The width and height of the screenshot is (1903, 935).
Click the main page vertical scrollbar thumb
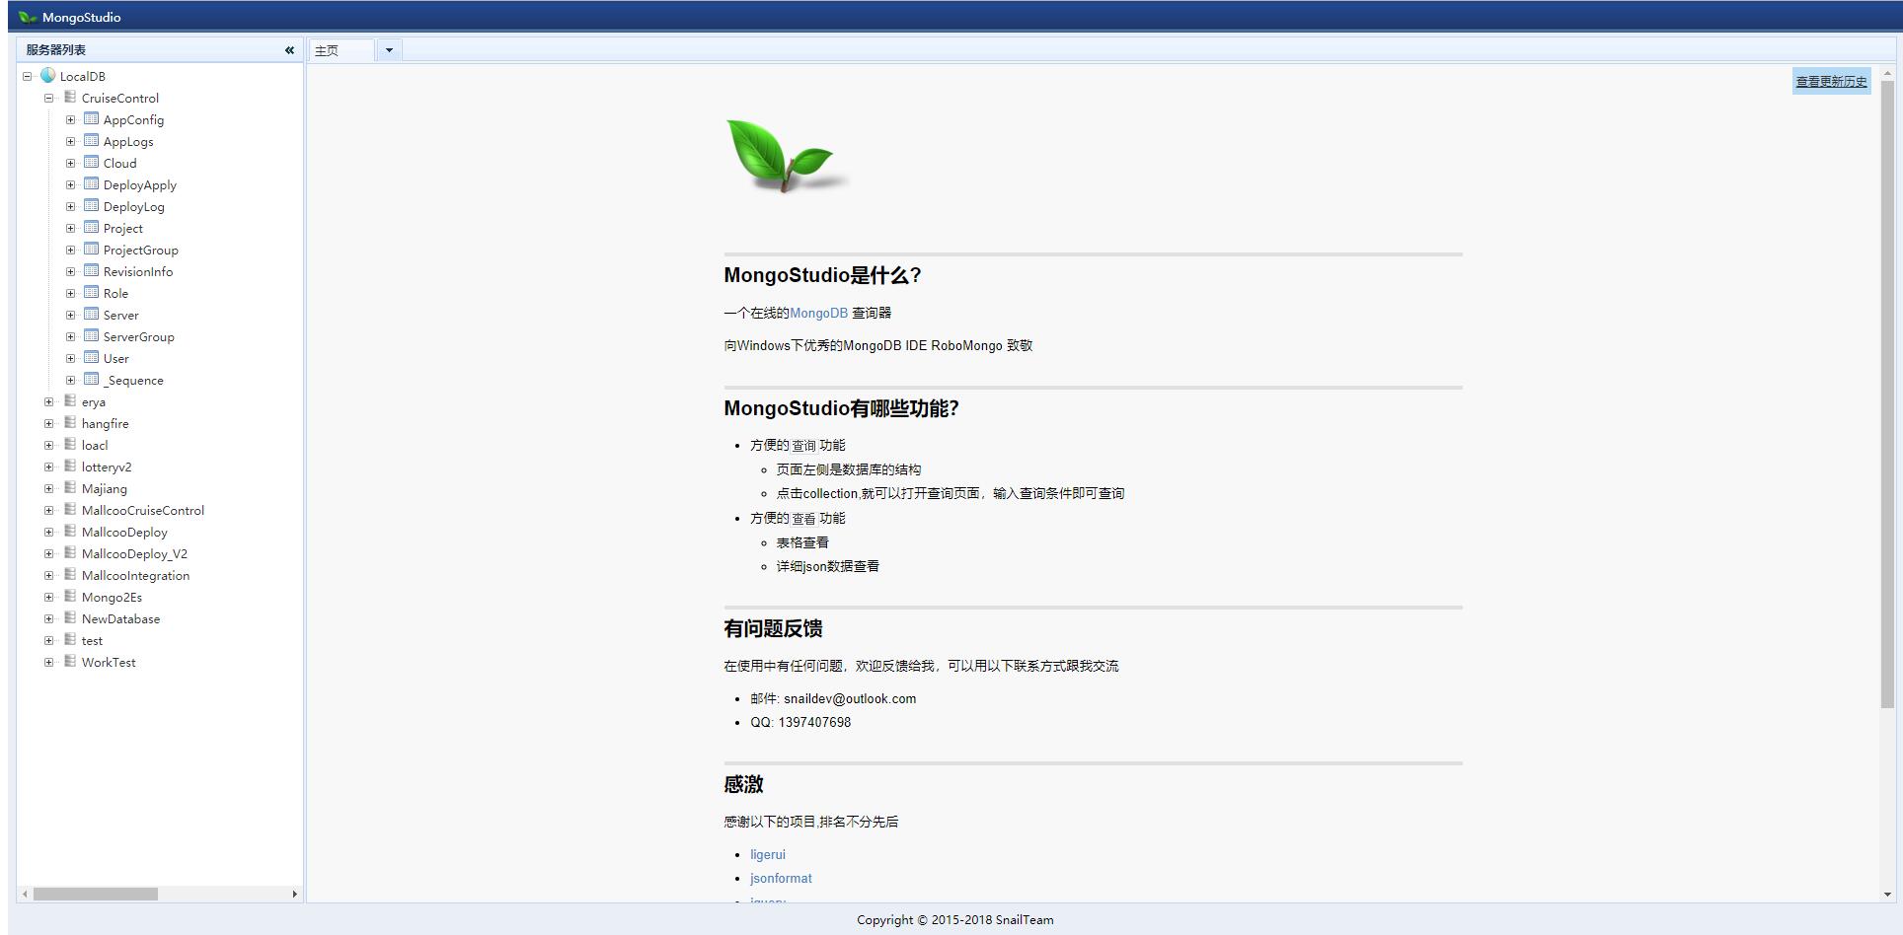pos(1887,395)
